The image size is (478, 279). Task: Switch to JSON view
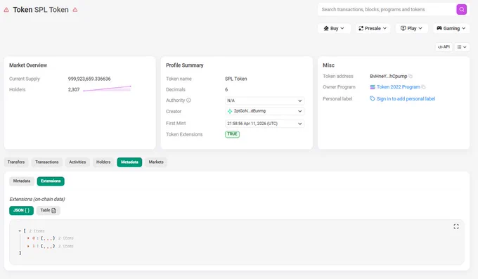21,210
